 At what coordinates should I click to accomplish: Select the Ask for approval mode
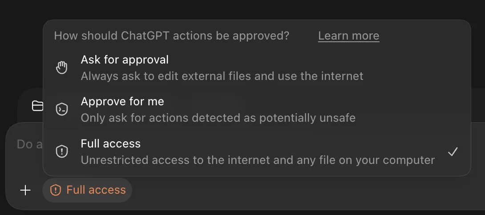[x=257, y=68]
